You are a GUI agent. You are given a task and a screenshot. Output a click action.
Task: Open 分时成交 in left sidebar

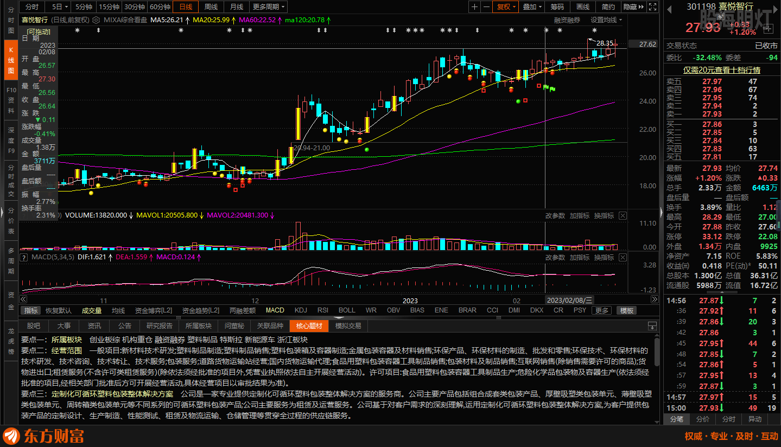tap(11, 180)
